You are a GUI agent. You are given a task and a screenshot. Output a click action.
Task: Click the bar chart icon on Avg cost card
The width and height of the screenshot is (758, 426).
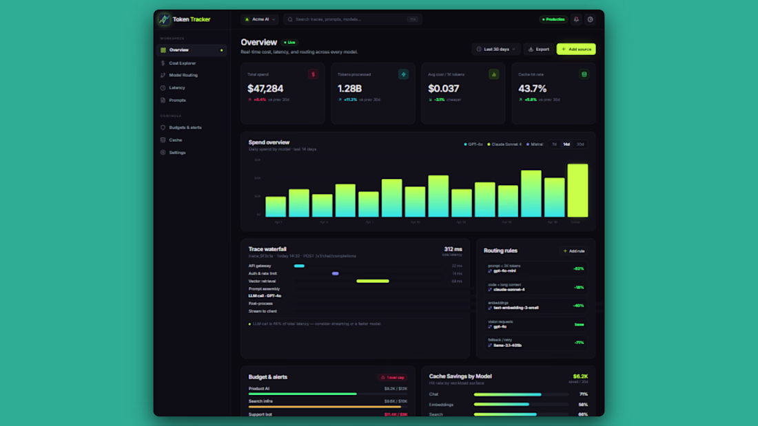tap(493, 74)
